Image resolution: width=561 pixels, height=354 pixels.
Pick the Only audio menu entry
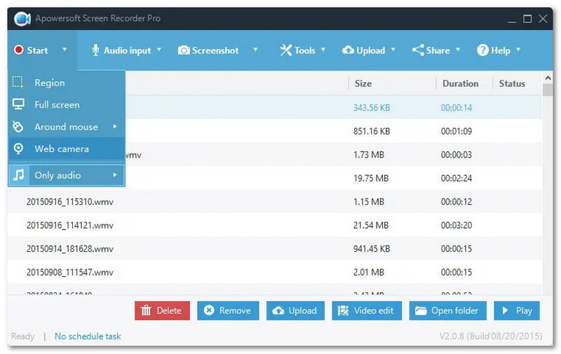point(67,175)
